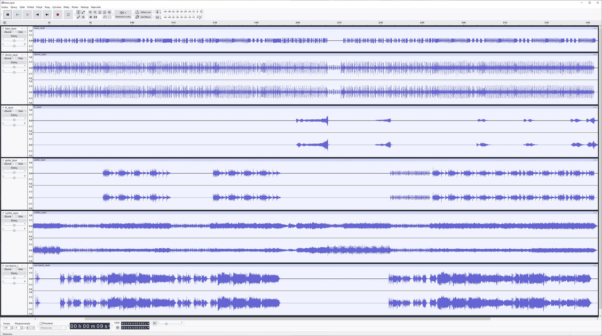602x336 pixels.
Task: Click Efekty button on synths_layer track
Action: 14,221
